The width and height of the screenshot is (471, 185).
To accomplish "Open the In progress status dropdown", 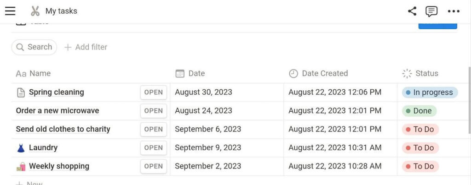I will tap(430, 92).
